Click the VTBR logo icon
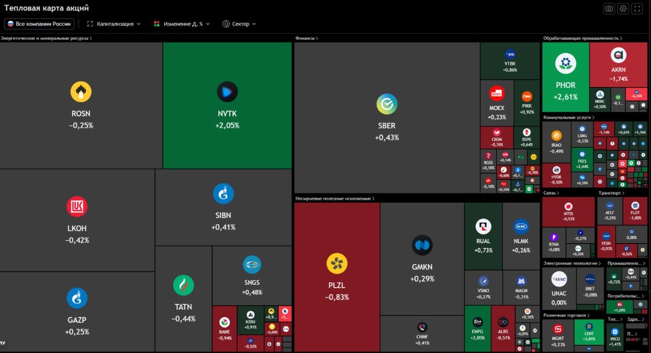Image resolution: width=651 pixels, height=353 pixels. 510,54
